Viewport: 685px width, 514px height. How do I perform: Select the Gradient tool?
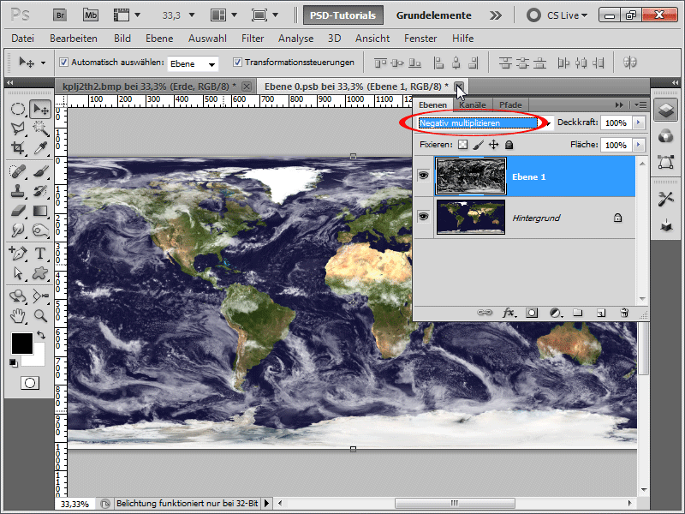coord(40,211)
